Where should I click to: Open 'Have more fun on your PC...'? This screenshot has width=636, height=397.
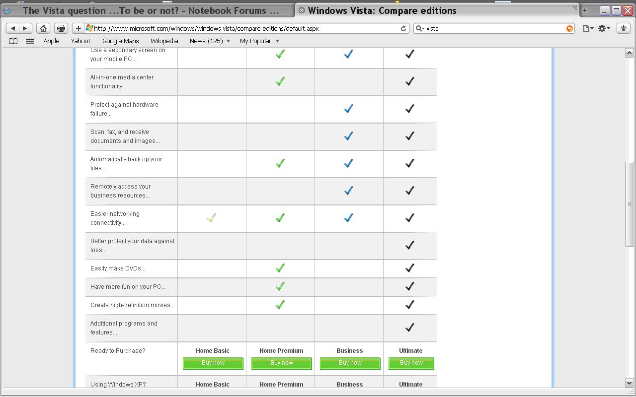coord(128,287)
